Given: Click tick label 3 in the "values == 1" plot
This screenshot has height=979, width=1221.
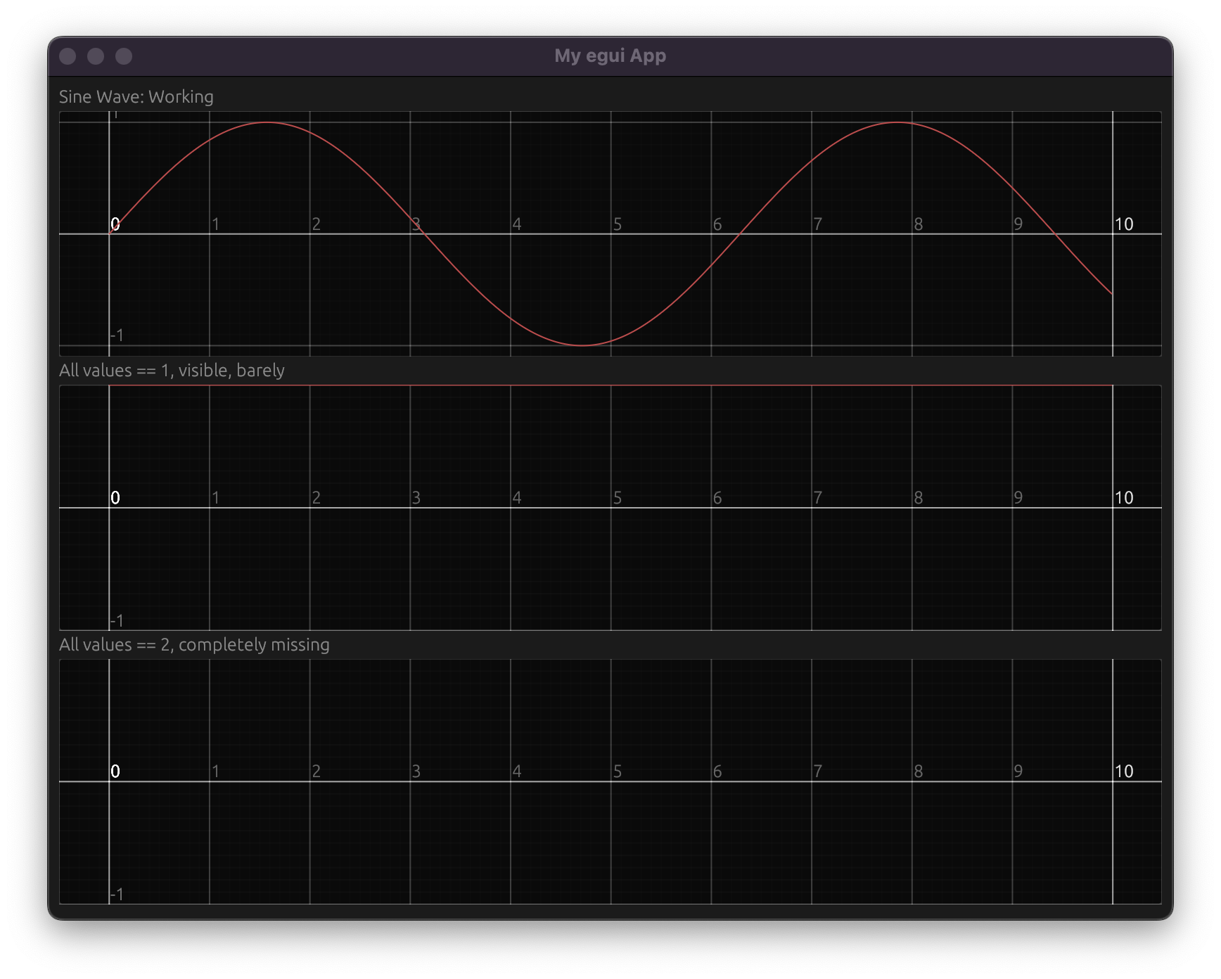Looking at the screenshot, I should click(x=416, y=498).
